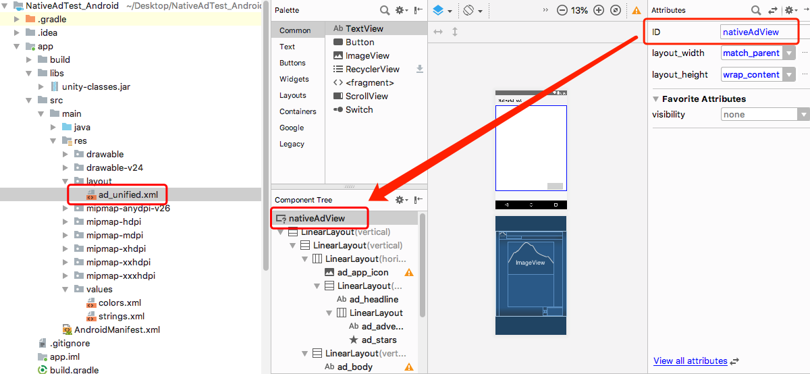Click the ID input field
Screen dimensions: 810x374
tap(760, 32)
